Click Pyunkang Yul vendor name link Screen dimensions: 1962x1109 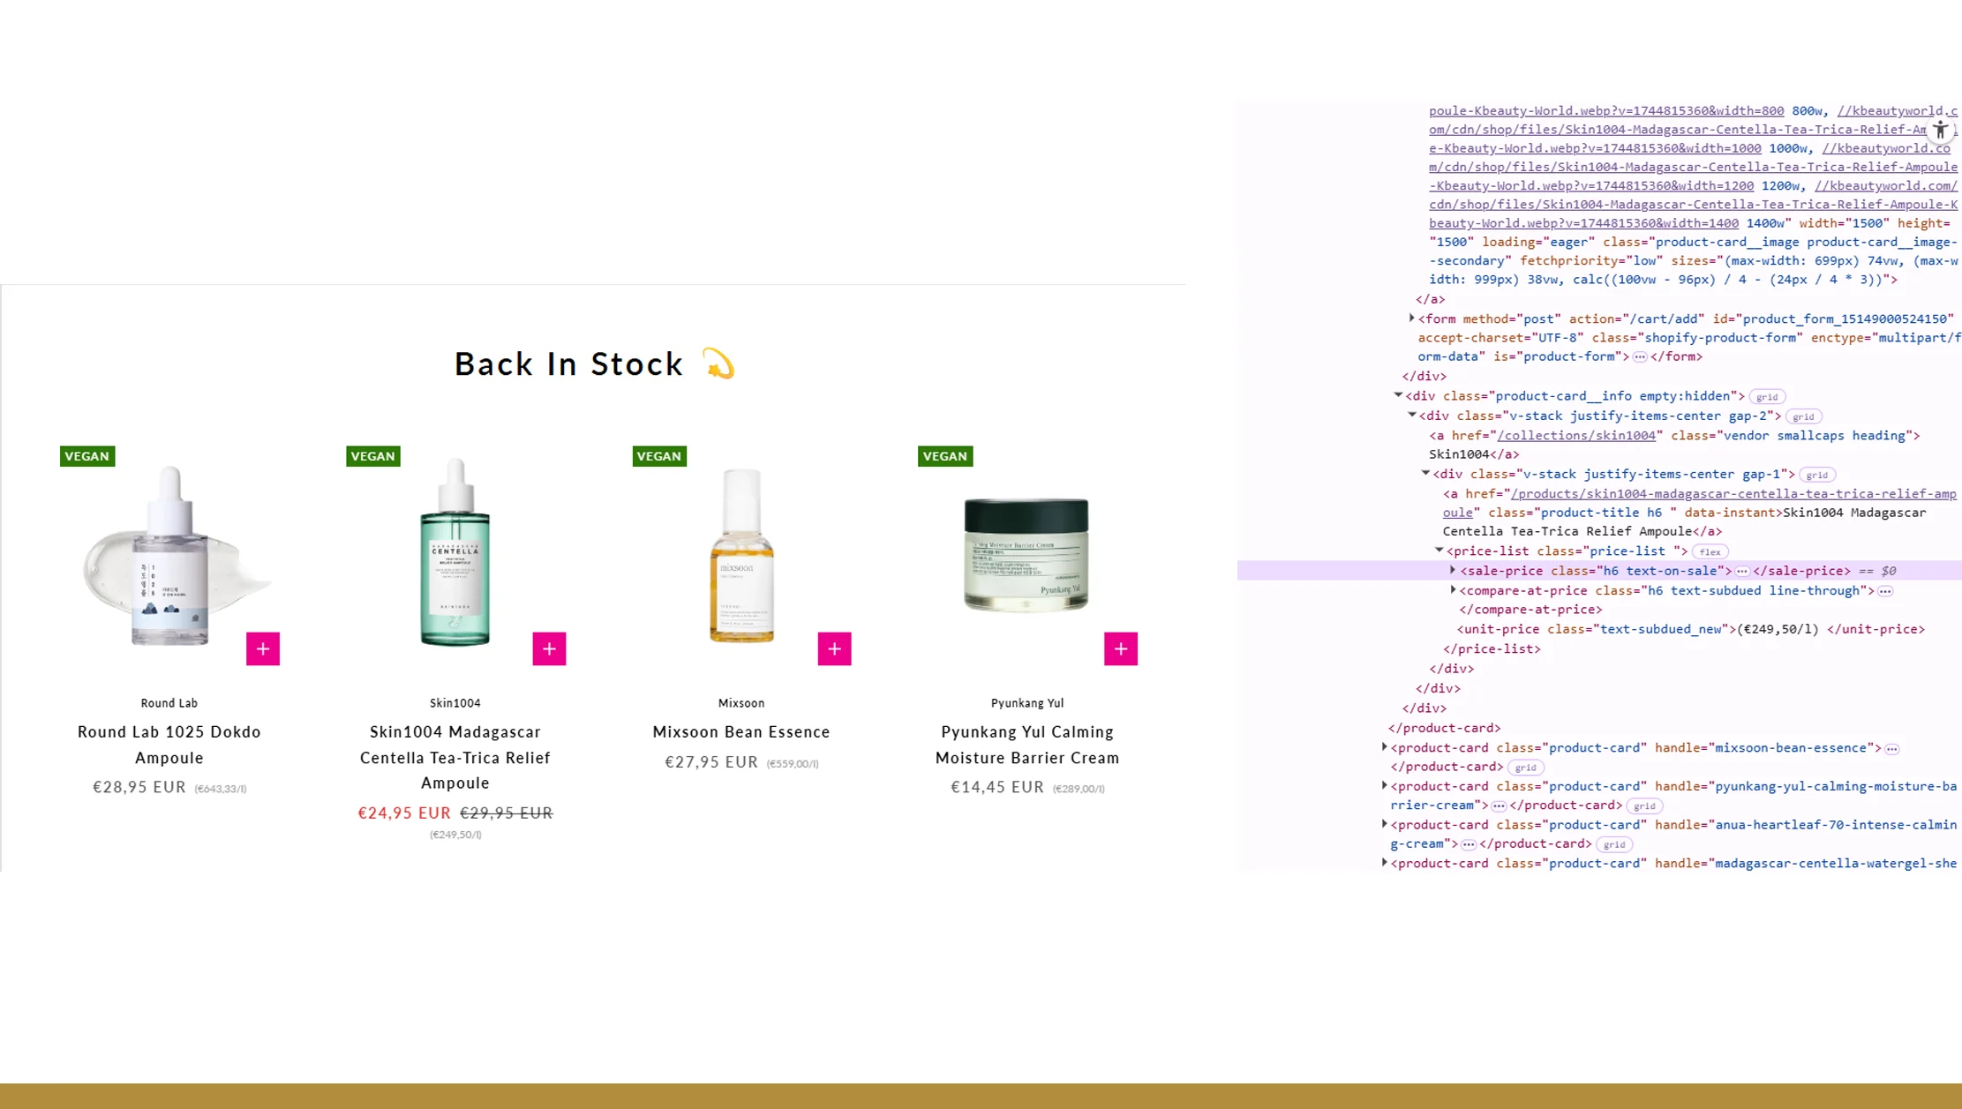point(1026,703)
